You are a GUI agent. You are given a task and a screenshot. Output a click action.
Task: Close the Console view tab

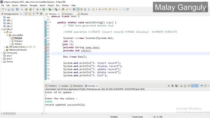[97, 86]
